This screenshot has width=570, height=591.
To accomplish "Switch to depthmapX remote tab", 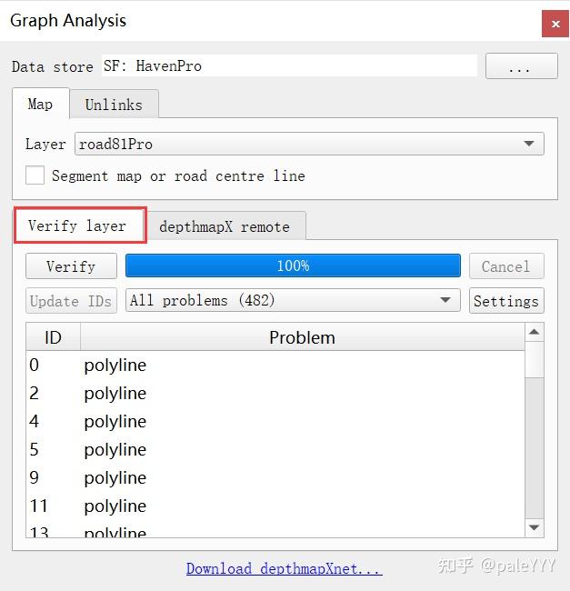I will point(225,226).
